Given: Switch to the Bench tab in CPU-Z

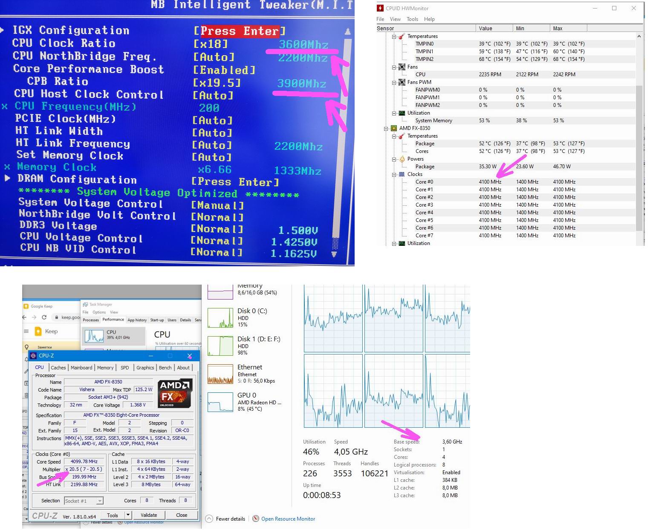Looking at the screenshot, I should [165, 368].
